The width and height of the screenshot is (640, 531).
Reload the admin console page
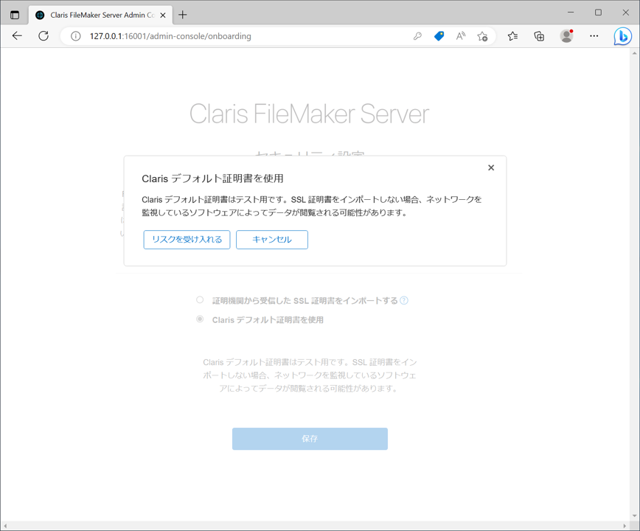(44, 36)
